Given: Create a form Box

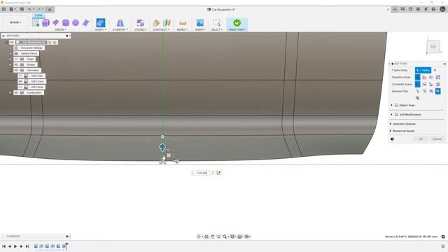Looking at the screenshot, I should coord(45,23).
